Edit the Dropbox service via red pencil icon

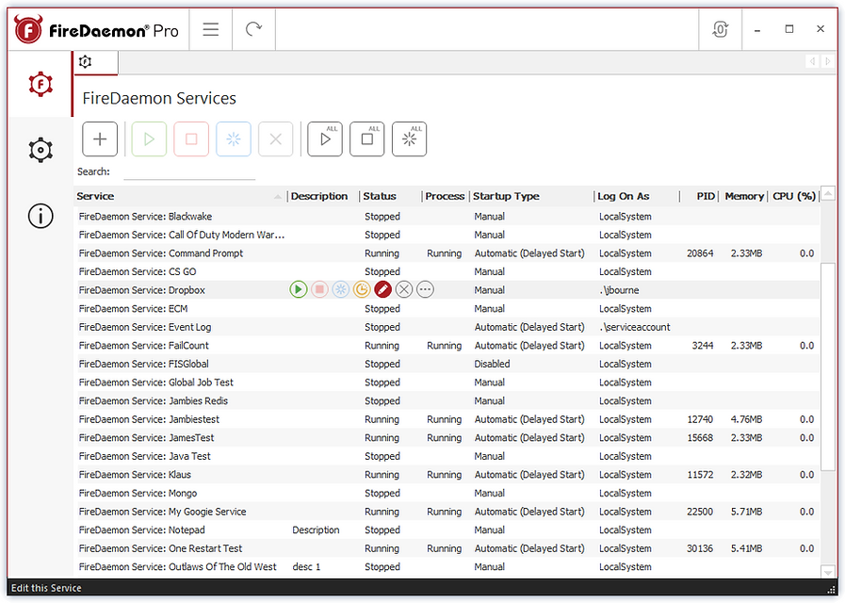pos(382,290)
